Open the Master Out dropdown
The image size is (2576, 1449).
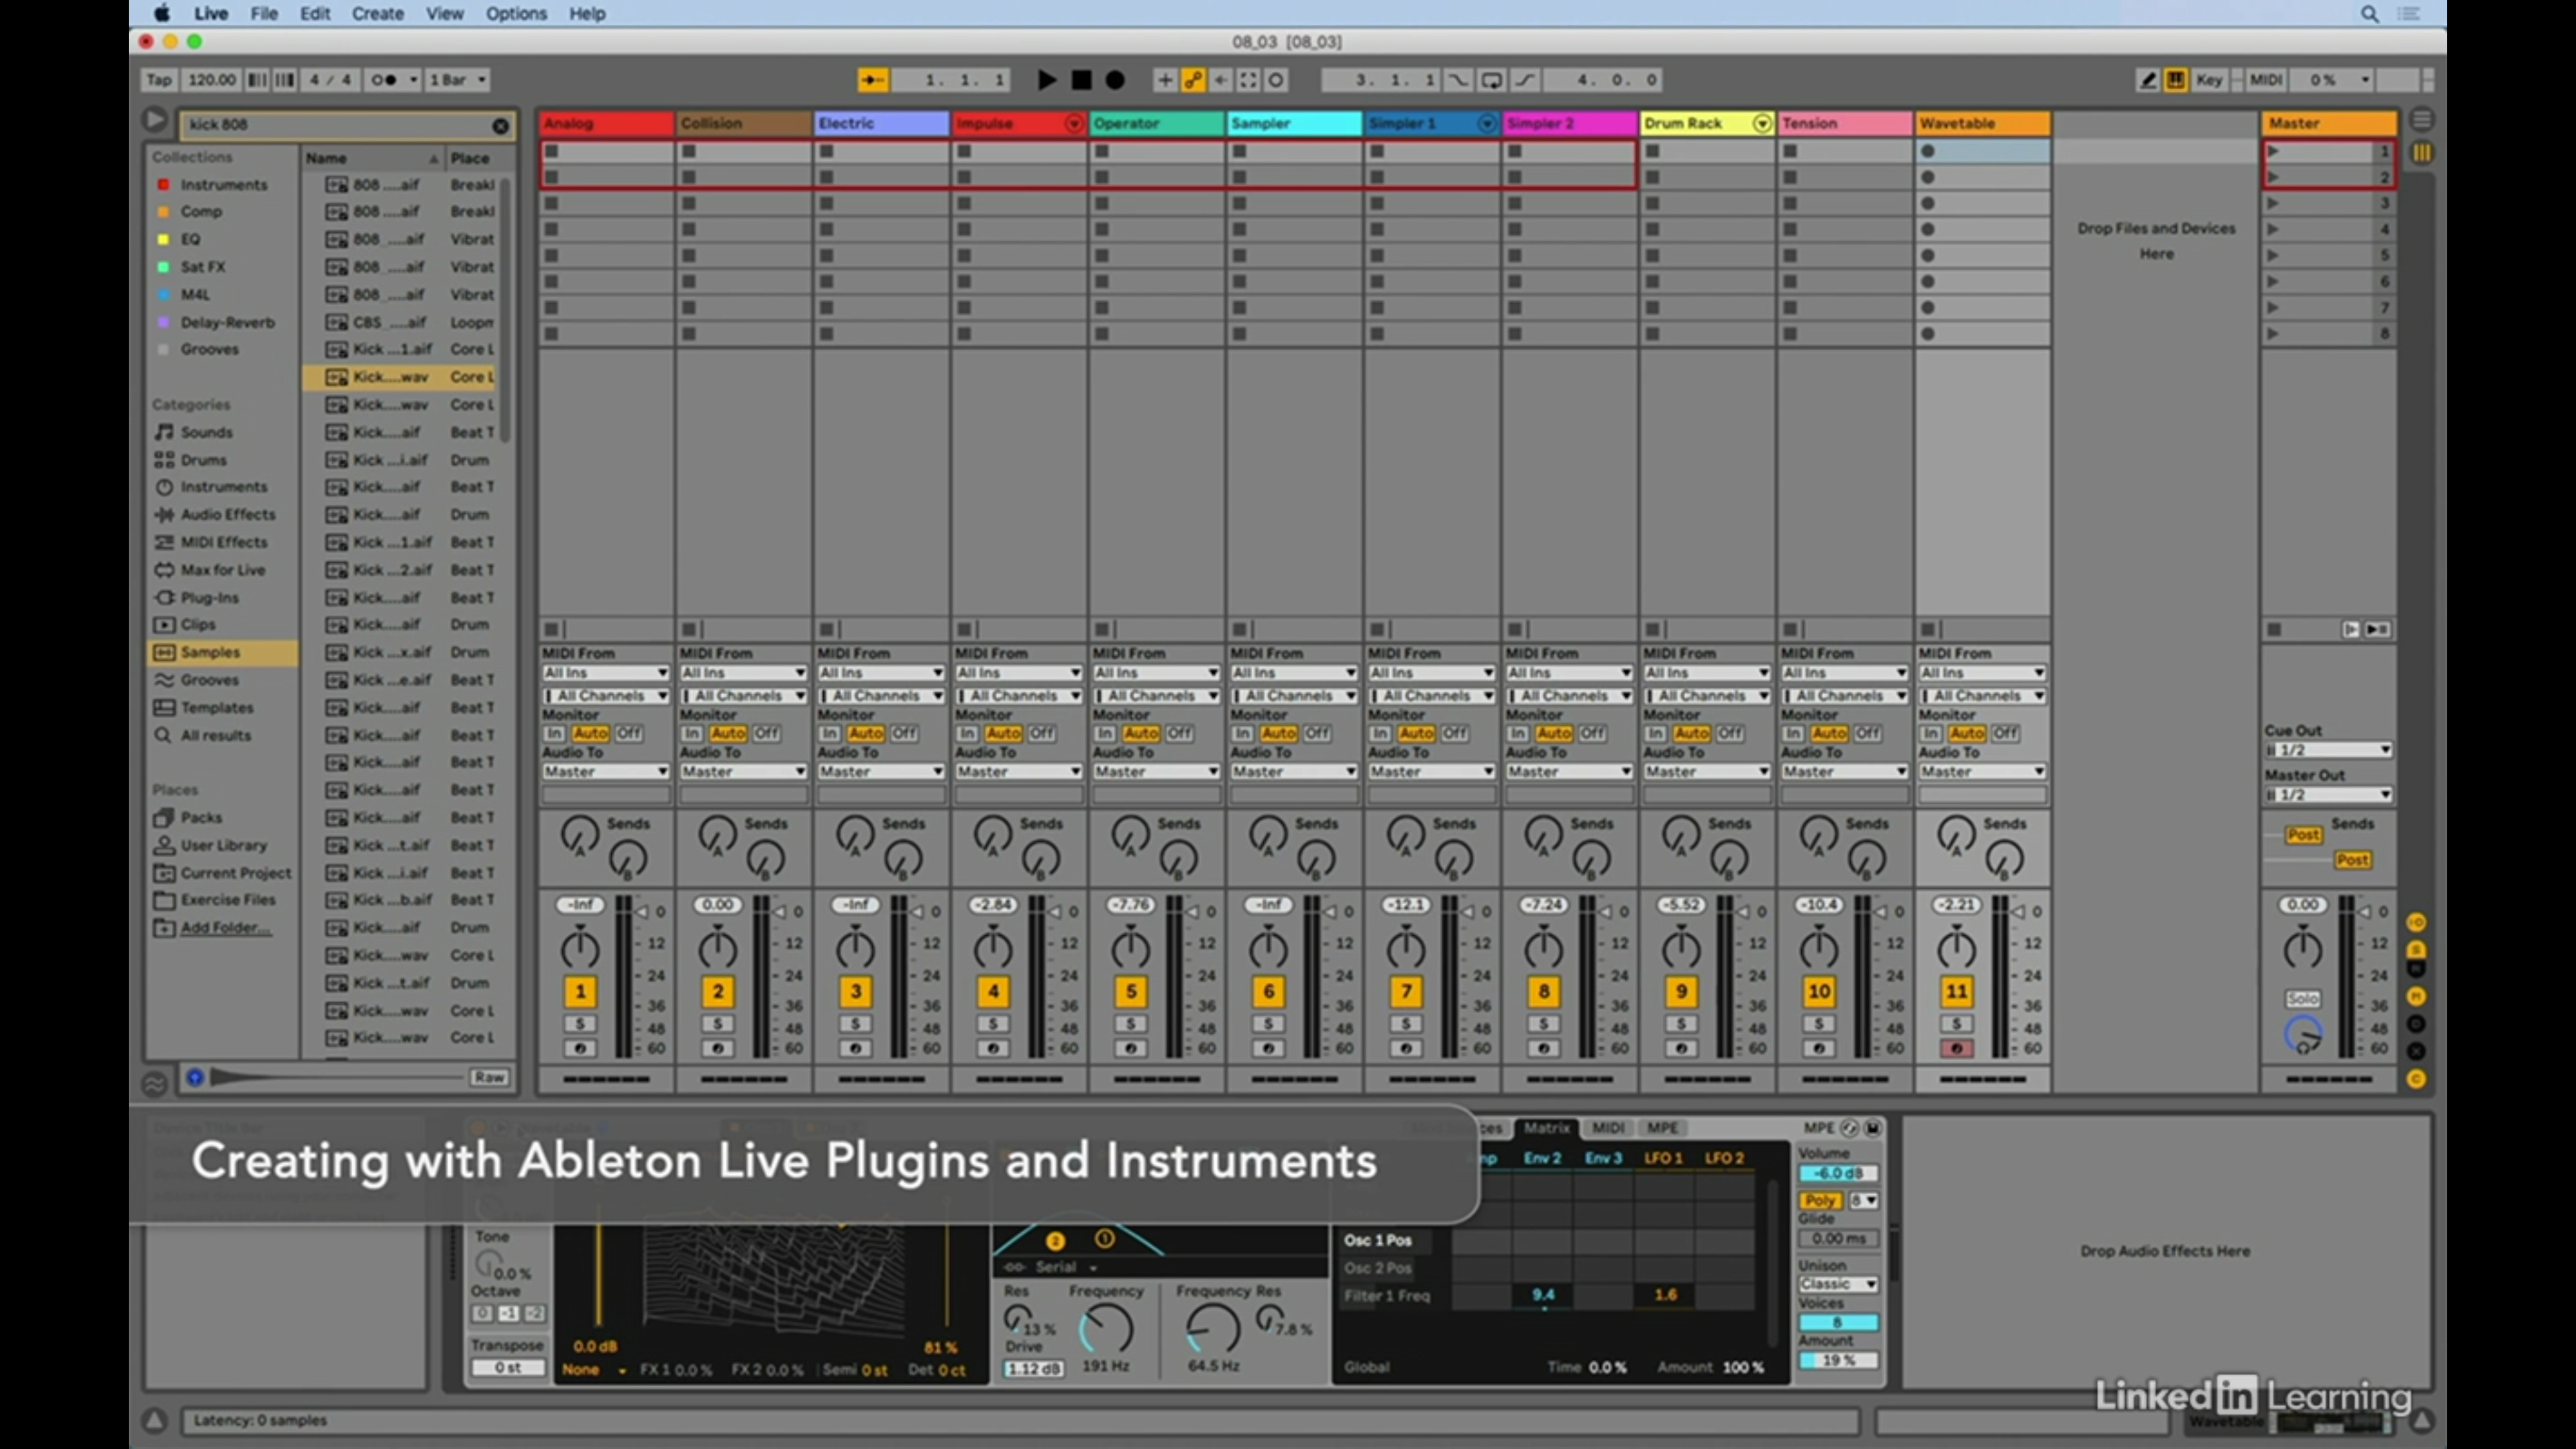click(2328, 795)
